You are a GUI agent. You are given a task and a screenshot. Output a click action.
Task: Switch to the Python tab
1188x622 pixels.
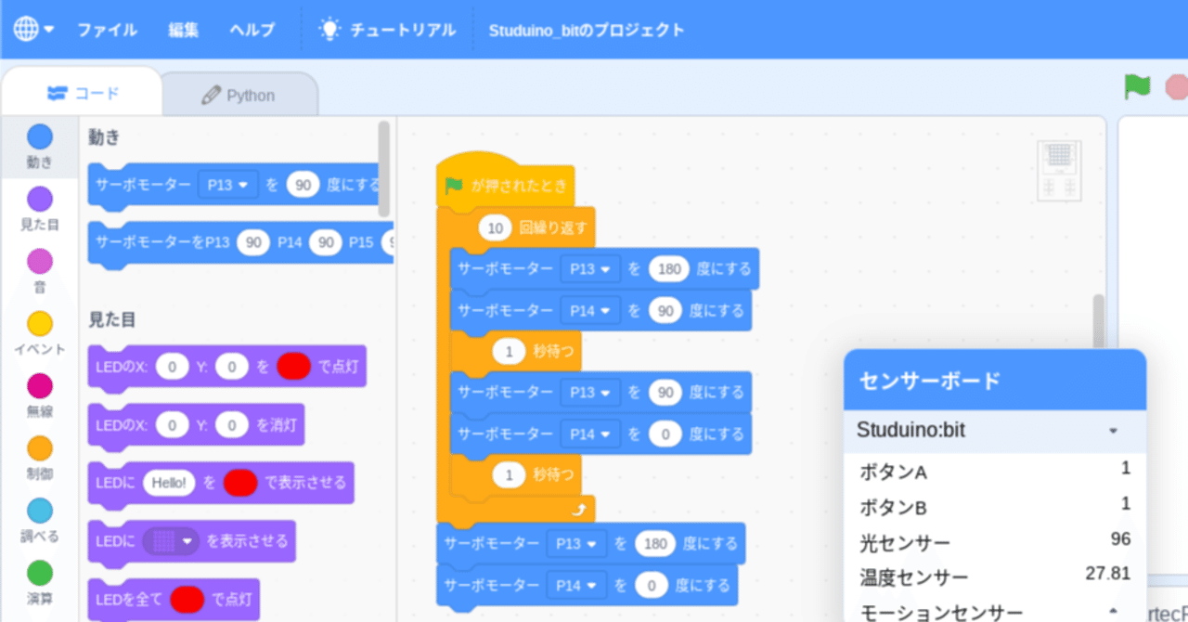(239, 94)
